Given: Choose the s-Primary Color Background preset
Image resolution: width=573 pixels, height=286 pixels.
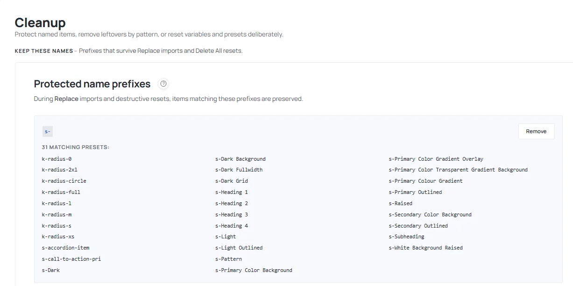Looking at the screenshot, I should click(x=254, y=270).
